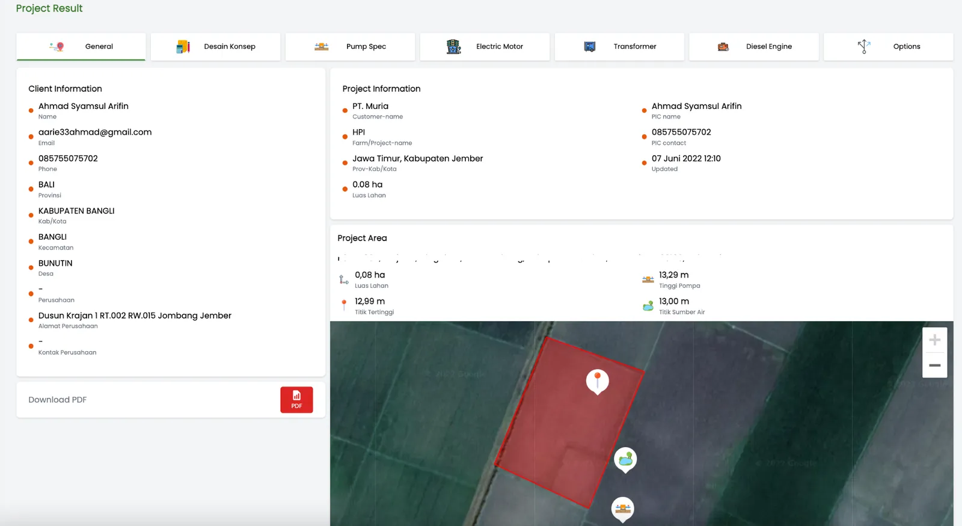Open the Options tab
Viewport: 962px width, 526px height.
pyautogui.click(x=889, y=46)
